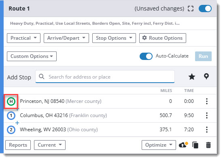
Task: Click the map pin location icon
Action: click(206, 77)
